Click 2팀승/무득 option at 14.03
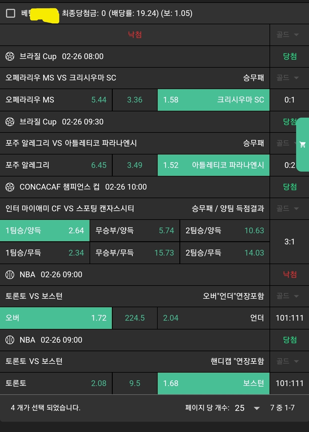The width and height of the screenshot is (309, 432). (x=225, y=253)
